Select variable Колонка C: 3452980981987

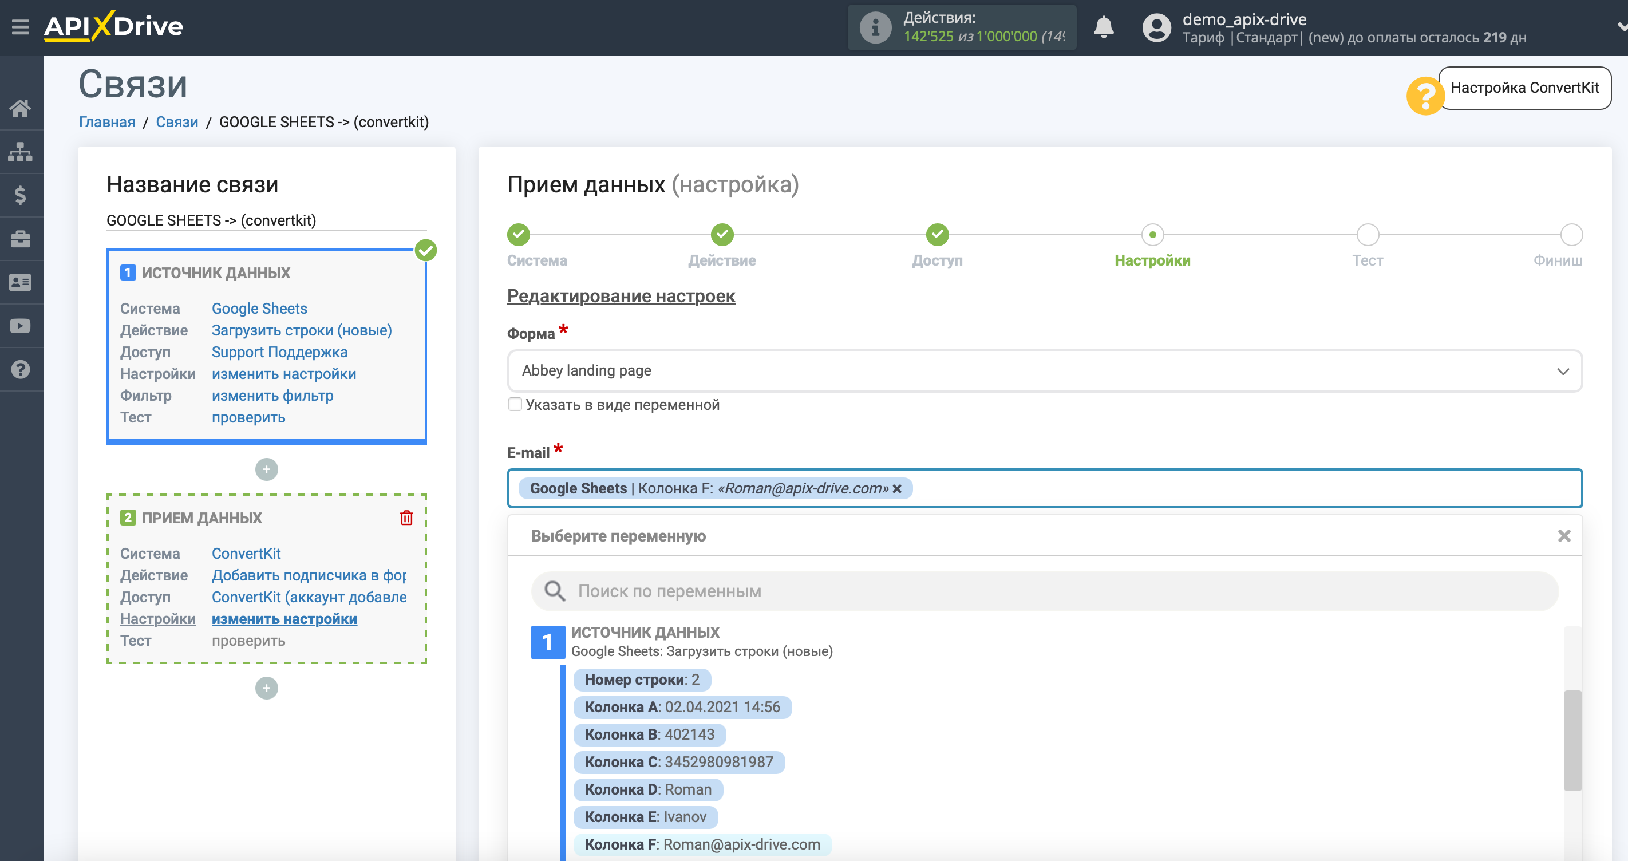[x=679, y=763]
